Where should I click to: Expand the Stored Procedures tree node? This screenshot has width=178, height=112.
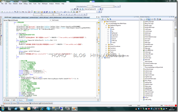click(x=106, y=46)
